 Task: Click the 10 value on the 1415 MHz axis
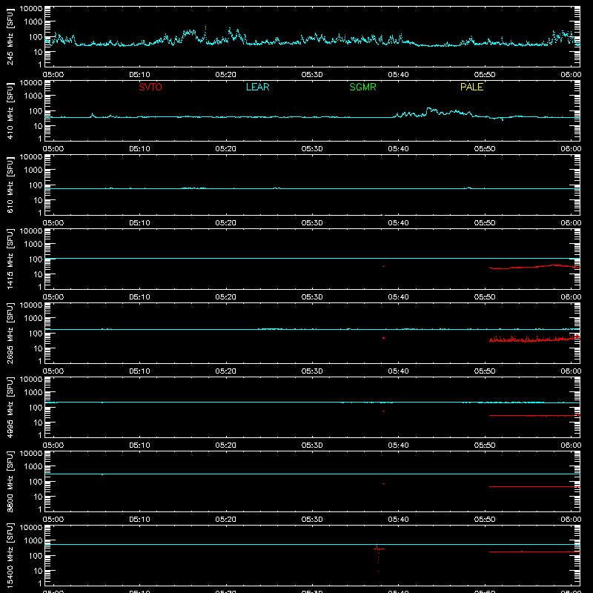pyautogui.click(x=39, y=274)
